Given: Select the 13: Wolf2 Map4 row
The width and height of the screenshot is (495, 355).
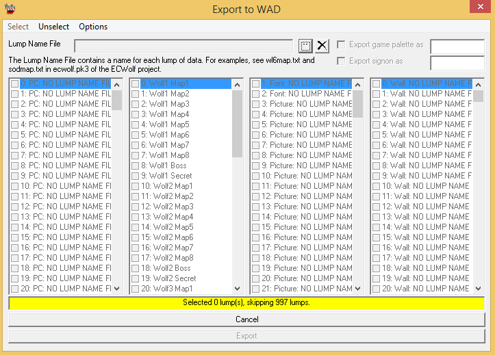Looking at the screenshot, I should pos(181,217).
